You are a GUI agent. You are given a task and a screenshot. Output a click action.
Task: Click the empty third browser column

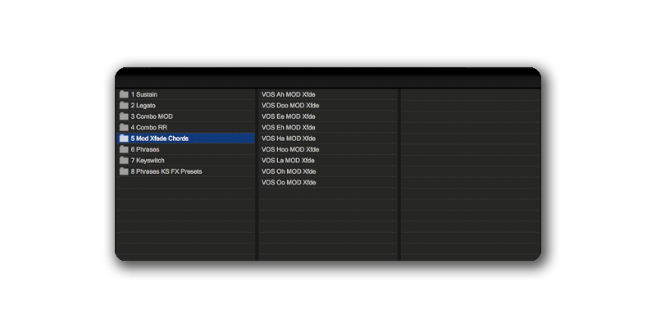coord(470,172)
